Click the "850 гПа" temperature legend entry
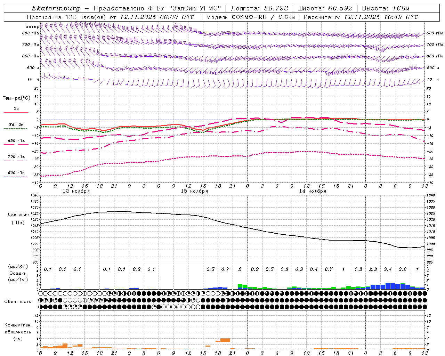This screenshot has width=445, height=356. [16, 141]
